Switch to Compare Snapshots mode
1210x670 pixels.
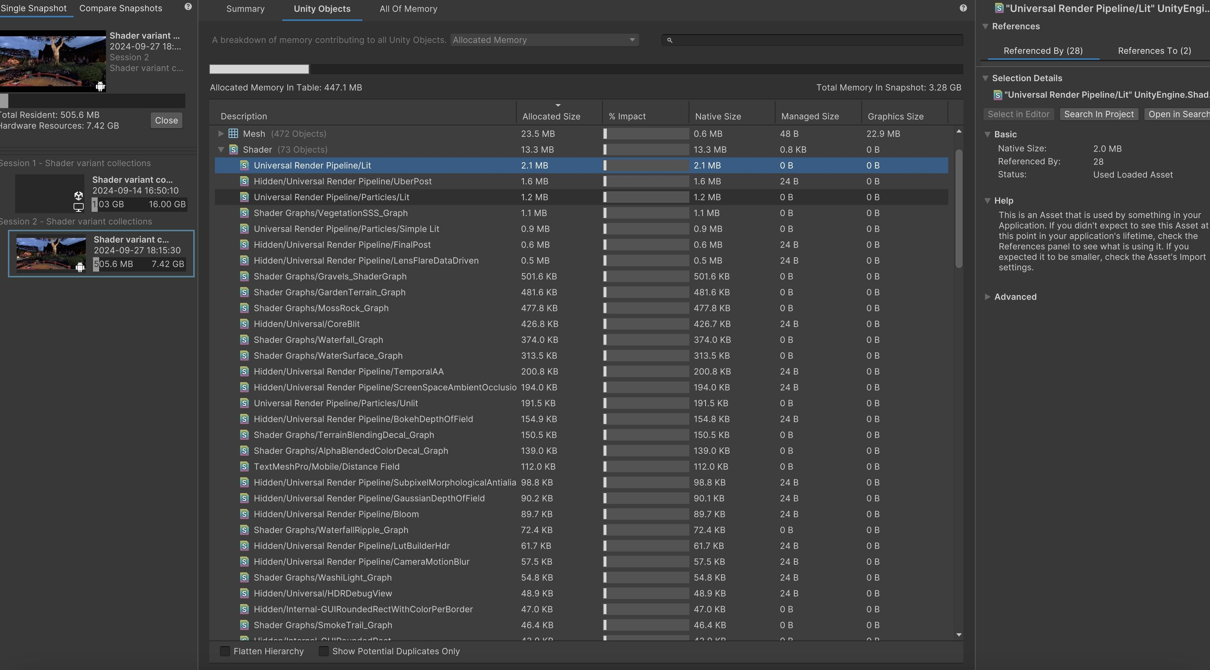click(x=121, y=8)
